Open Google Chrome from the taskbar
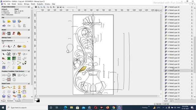This screenshot has width=196, height=110. coord(114,108)
